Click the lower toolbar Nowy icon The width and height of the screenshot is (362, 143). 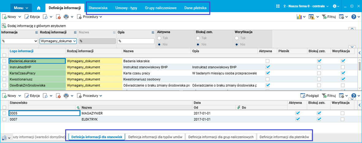[4, 95]
